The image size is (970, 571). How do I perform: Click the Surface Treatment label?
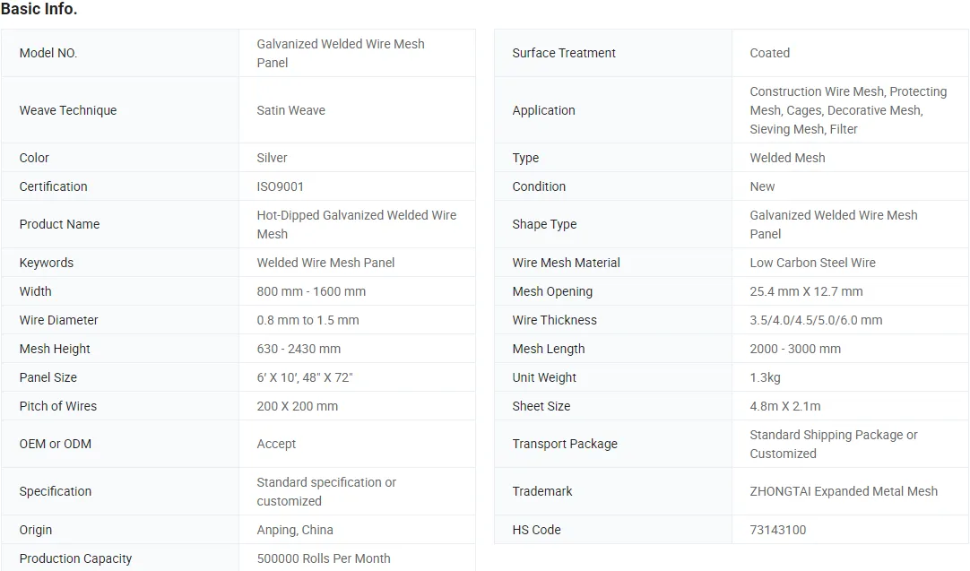pos(564,53)
